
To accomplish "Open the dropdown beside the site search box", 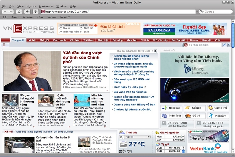I will point(229,45).
